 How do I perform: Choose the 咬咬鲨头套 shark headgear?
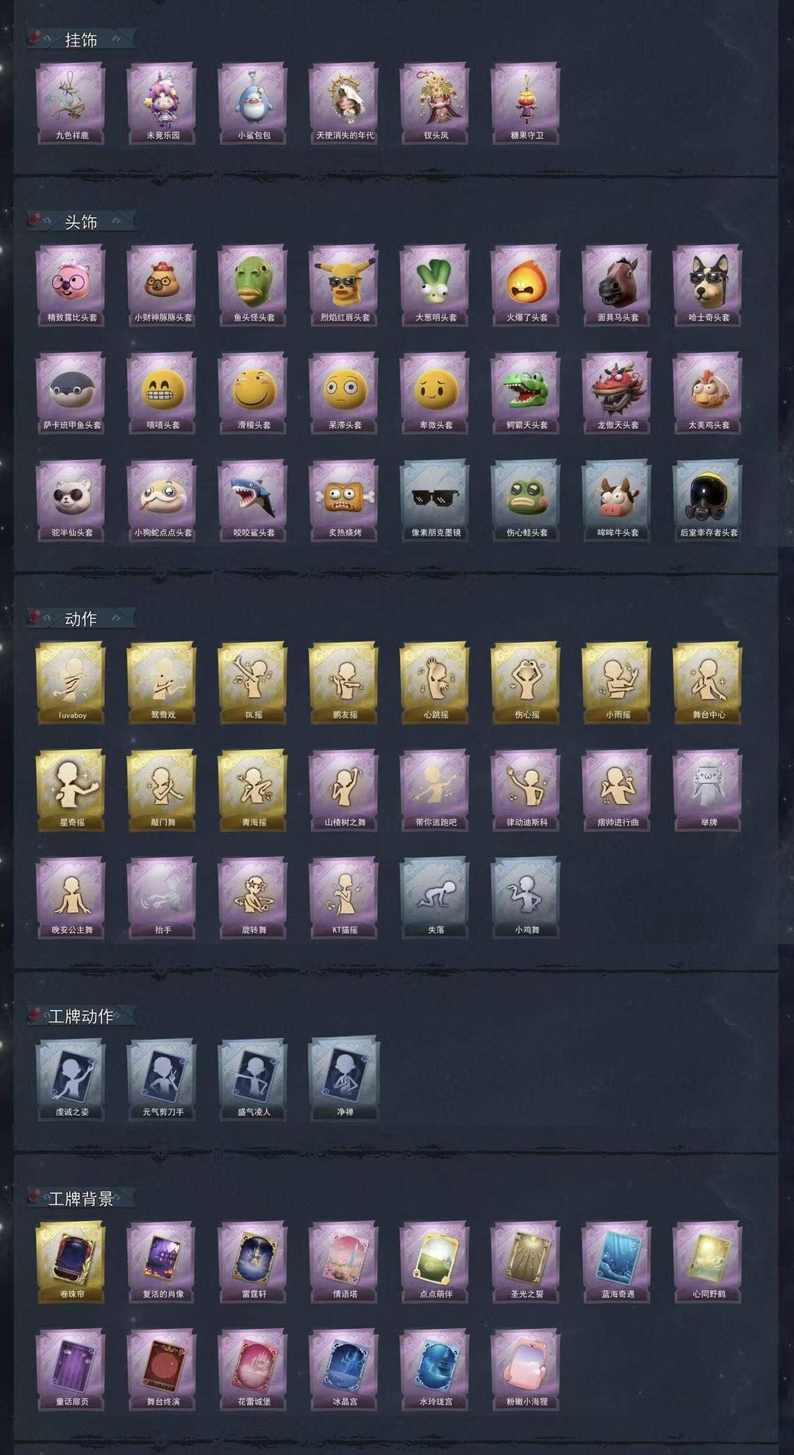[x=253, y=500]
